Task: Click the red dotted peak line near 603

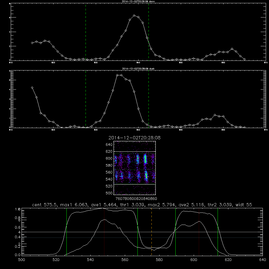Action: coord(199,232)
